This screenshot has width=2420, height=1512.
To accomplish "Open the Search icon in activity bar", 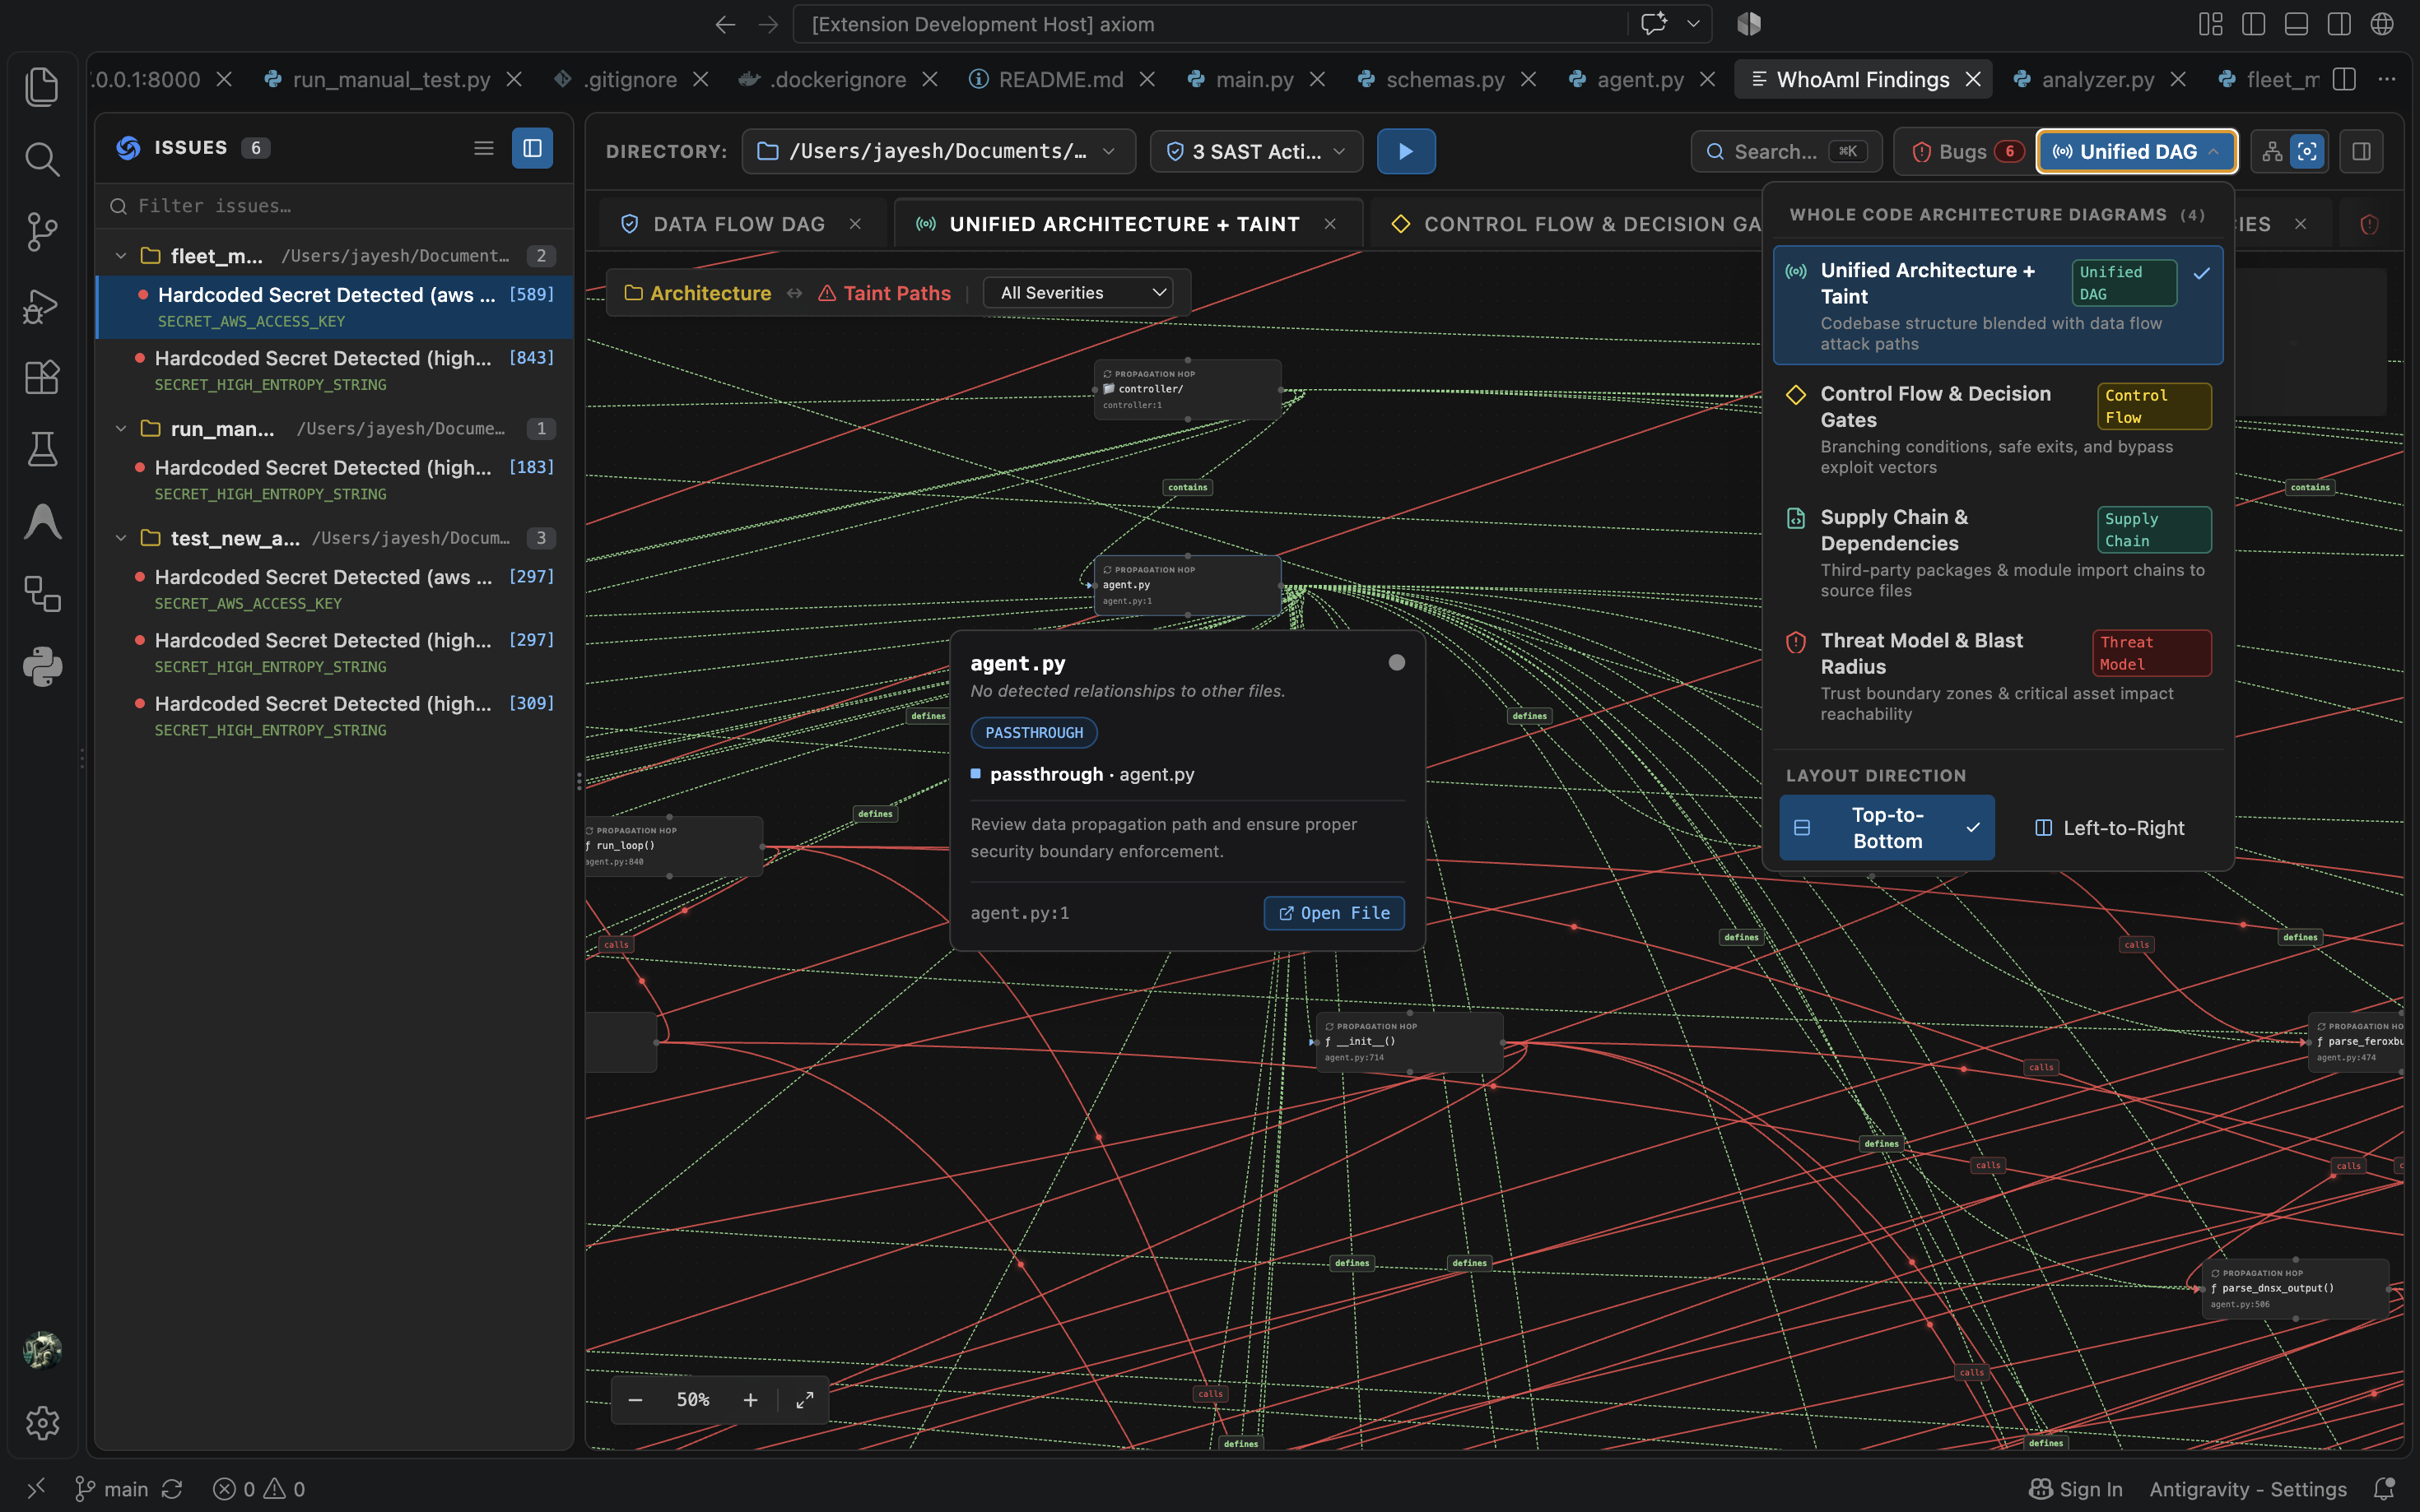I will click(42, 159).
